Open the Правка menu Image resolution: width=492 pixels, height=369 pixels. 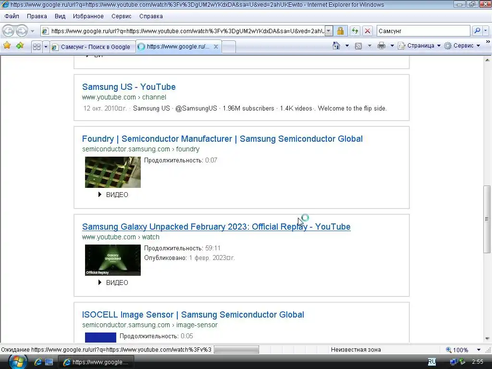coord(37,16)
